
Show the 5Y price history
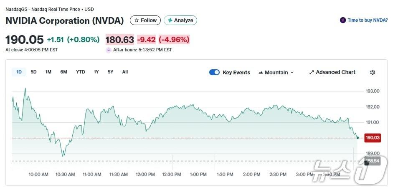point(110,72)
